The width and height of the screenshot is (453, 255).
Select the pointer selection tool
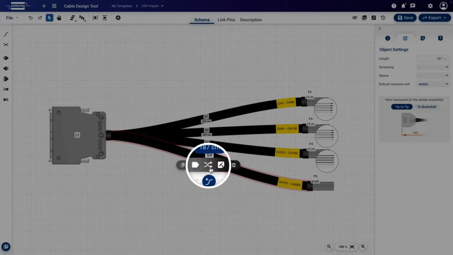coord(50,18)
